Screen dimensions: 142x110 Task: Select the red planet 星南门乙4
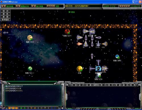(67, 31)
